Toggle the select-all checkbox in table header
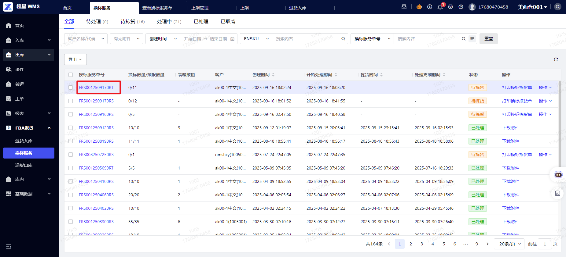Image resolution: width=566 pixels, height=257 pixels. point(71,75)
